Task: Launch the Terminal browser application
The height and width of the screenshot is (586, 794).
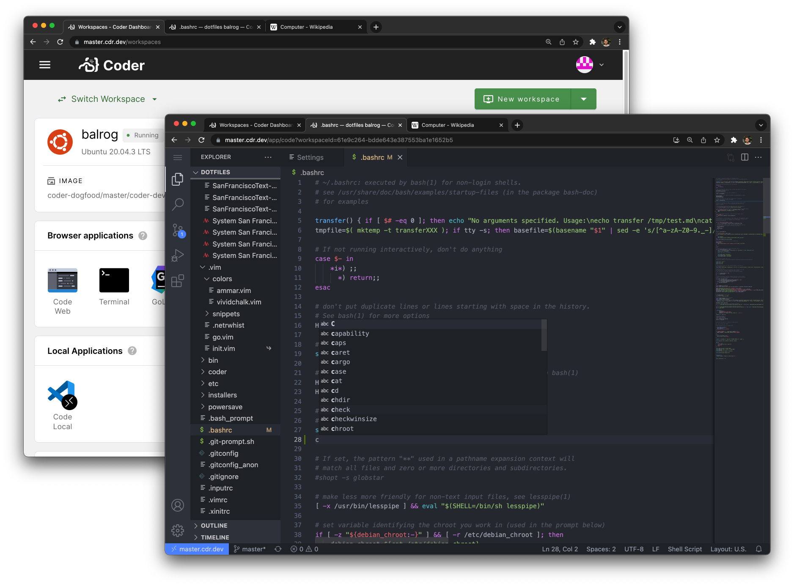Action: (114, 280)
